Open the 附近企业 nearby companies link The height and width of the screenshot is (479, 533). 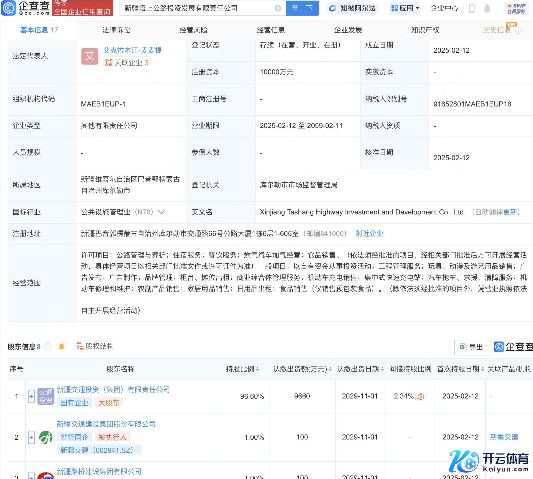369,234
